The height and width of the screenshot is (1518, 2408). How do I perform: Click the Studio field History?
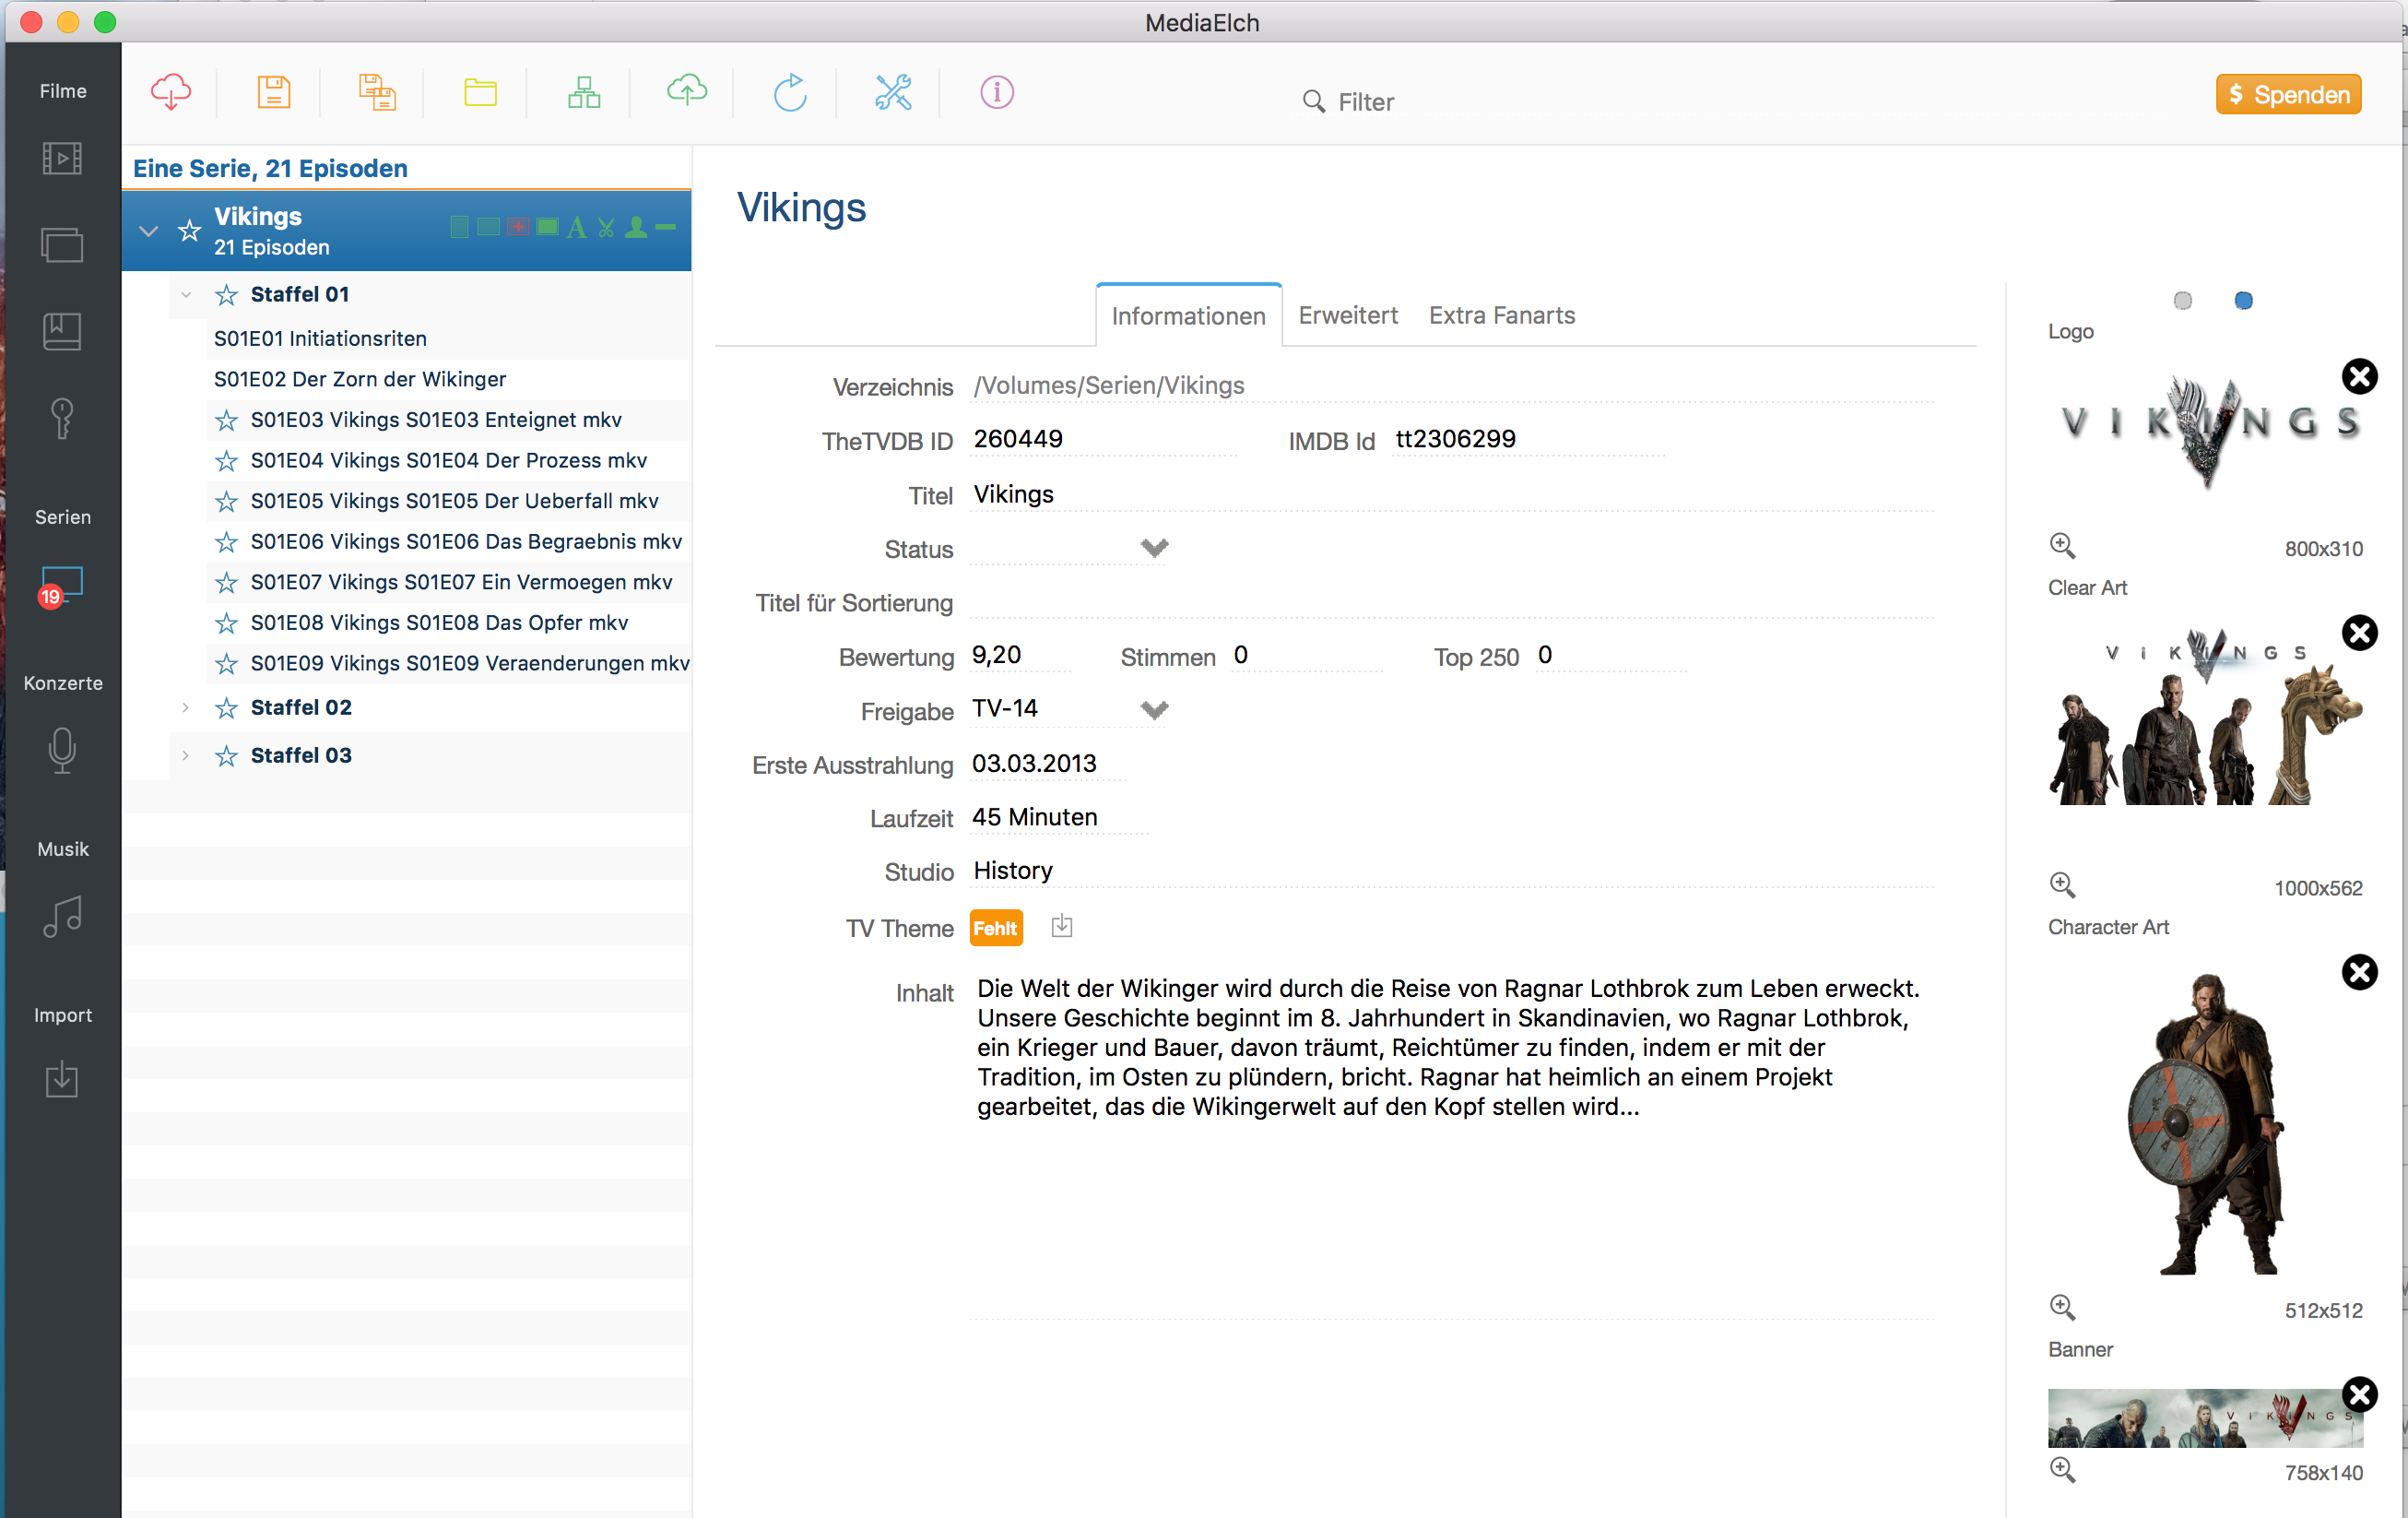tap(1452, 871)
